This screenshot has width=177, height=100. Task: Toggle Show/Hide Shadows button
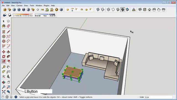9,15
